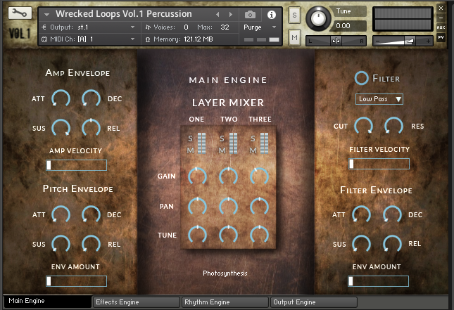Click the Filter Envelope DEC knob
This screenshot has width=454, height=310.
[x=392, y=214]
